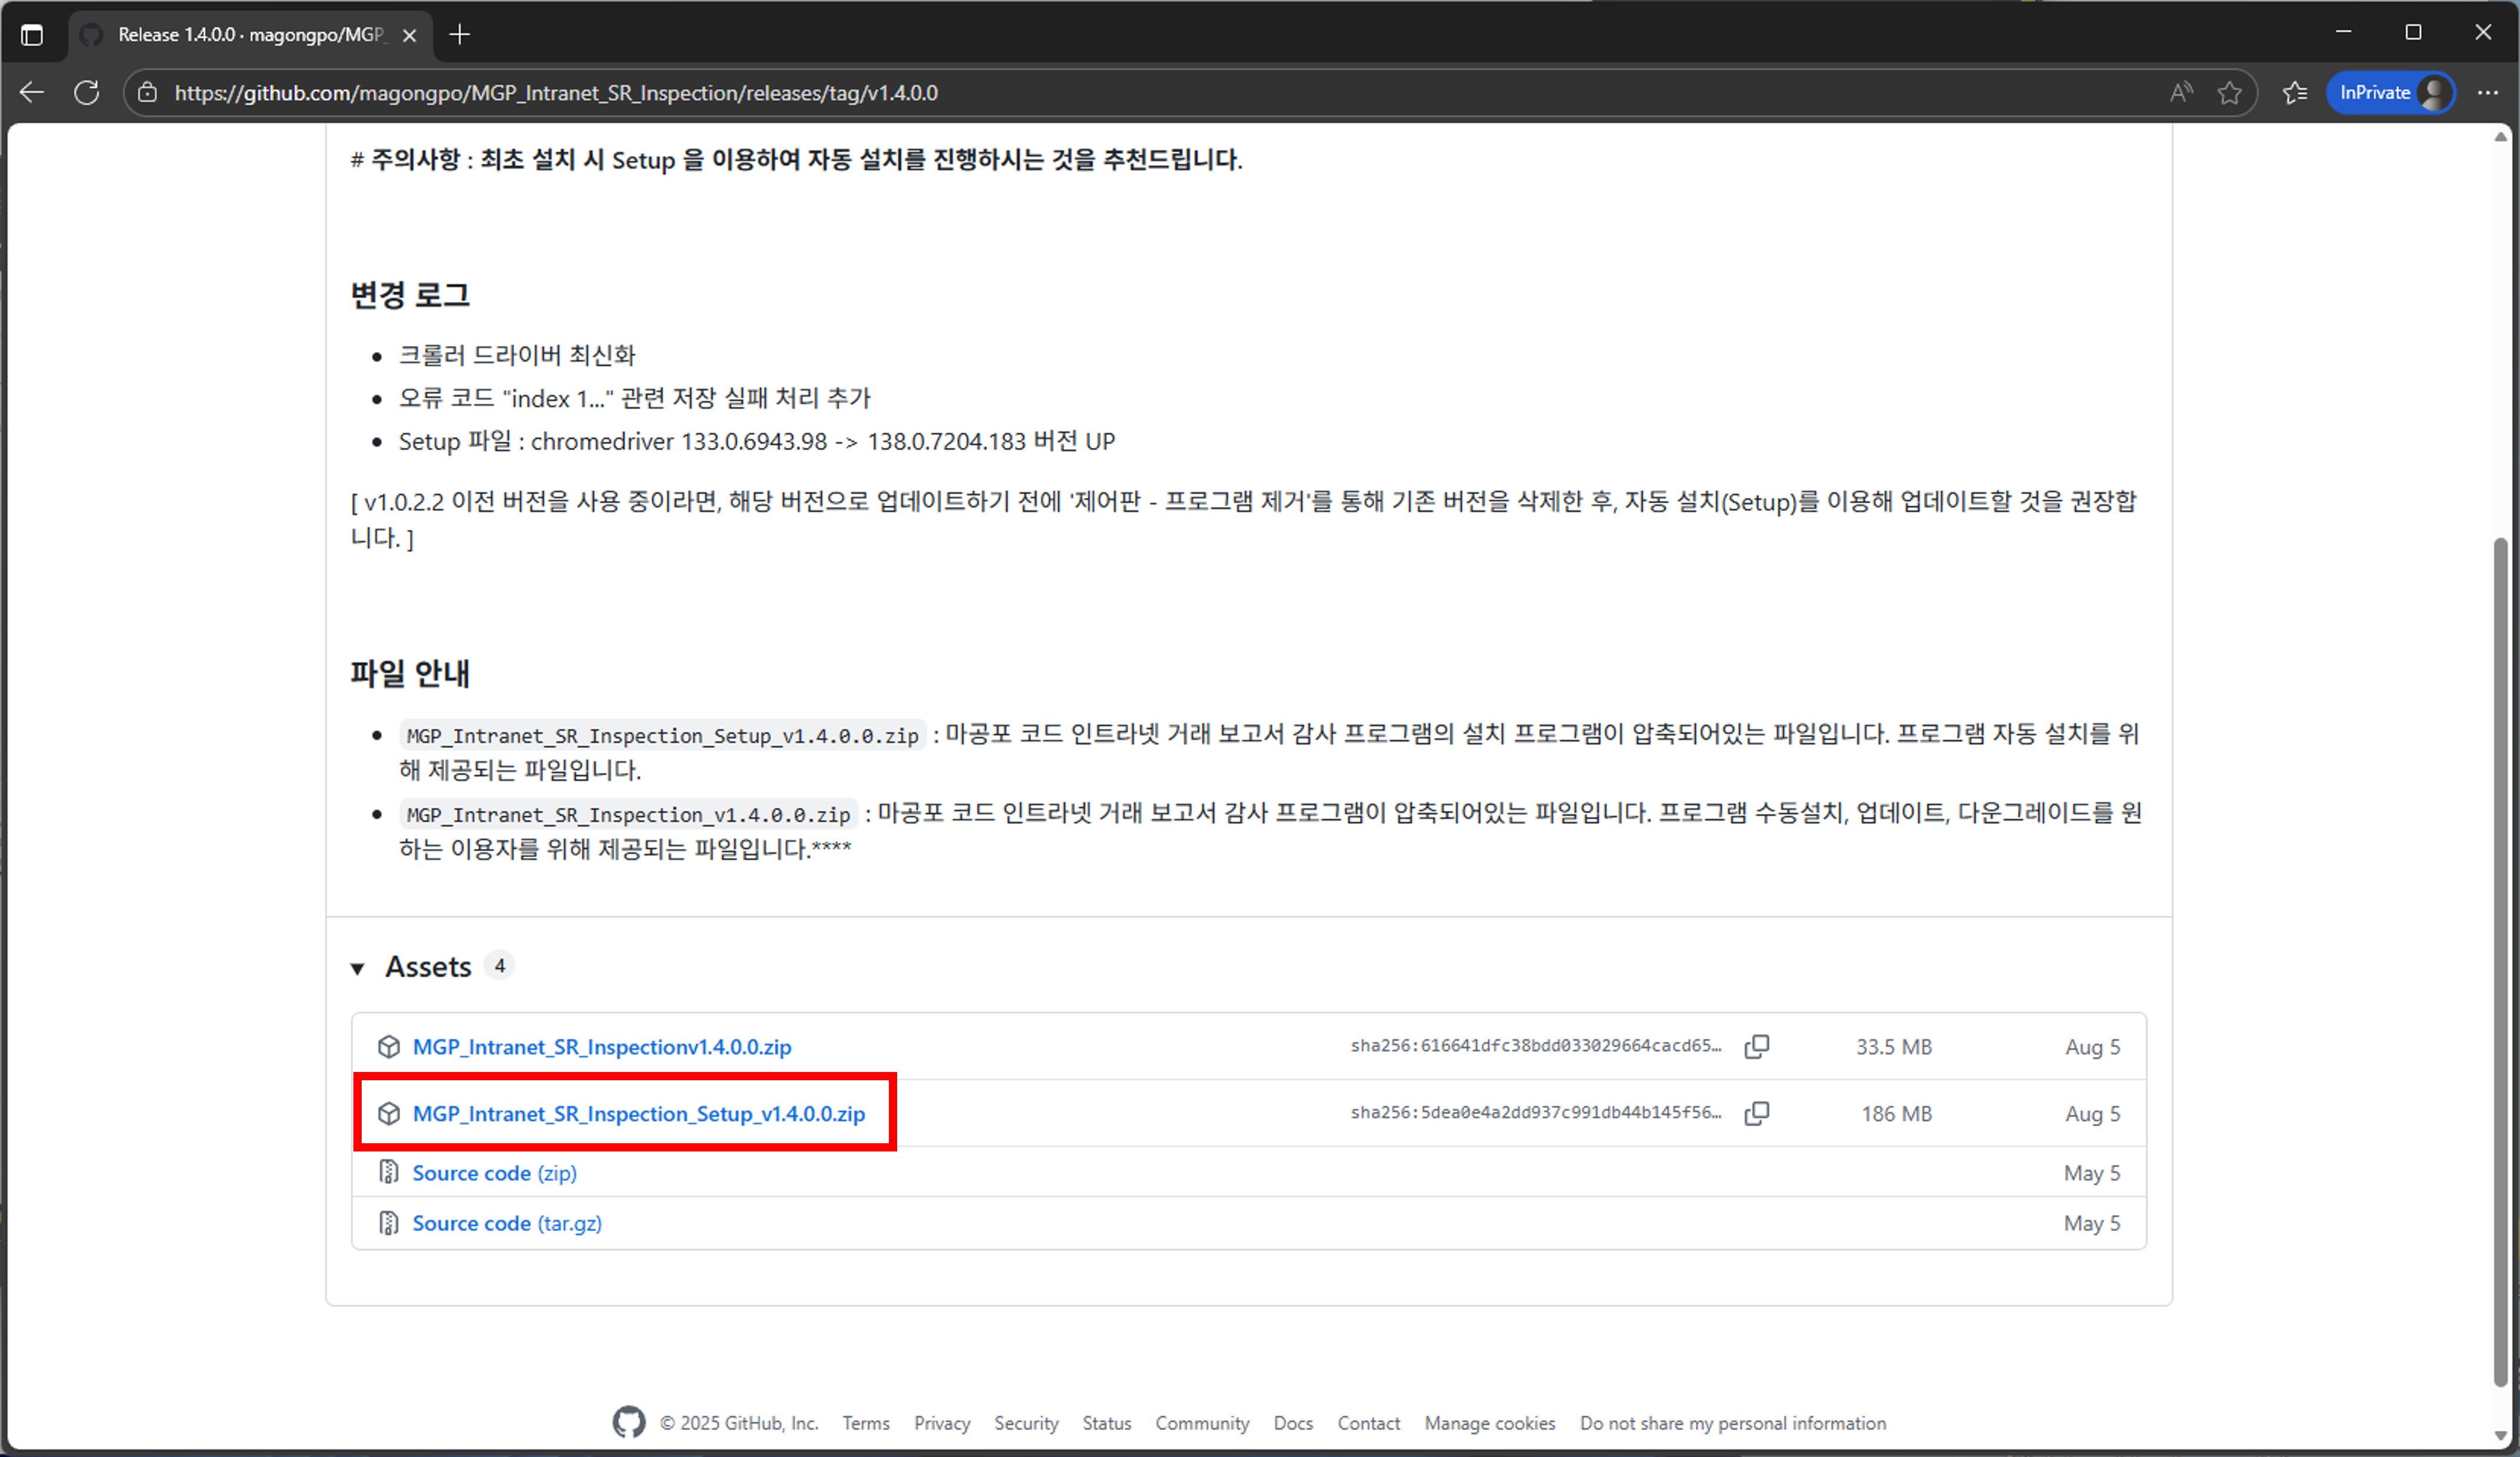This screenshot has width=2520, height=1457.
Task: Start Read aloud from the address bar
Action: [x=2181, y=92]
